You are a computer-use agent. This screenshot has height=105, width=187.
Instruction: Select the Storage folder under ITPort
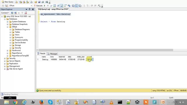point(18,45)
